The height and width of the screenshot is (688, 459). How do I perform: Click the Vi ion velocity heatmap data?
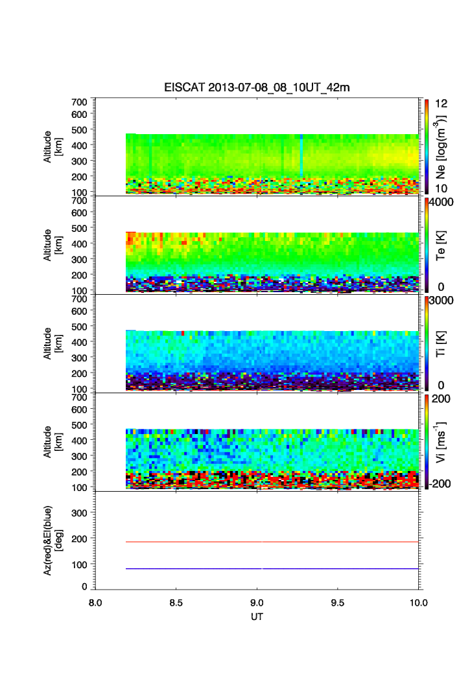coord(272,459)
